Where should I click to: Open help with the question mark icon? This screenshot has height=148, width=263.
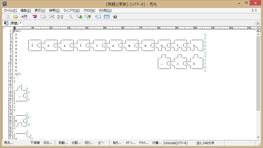click(x=115, y=17)
